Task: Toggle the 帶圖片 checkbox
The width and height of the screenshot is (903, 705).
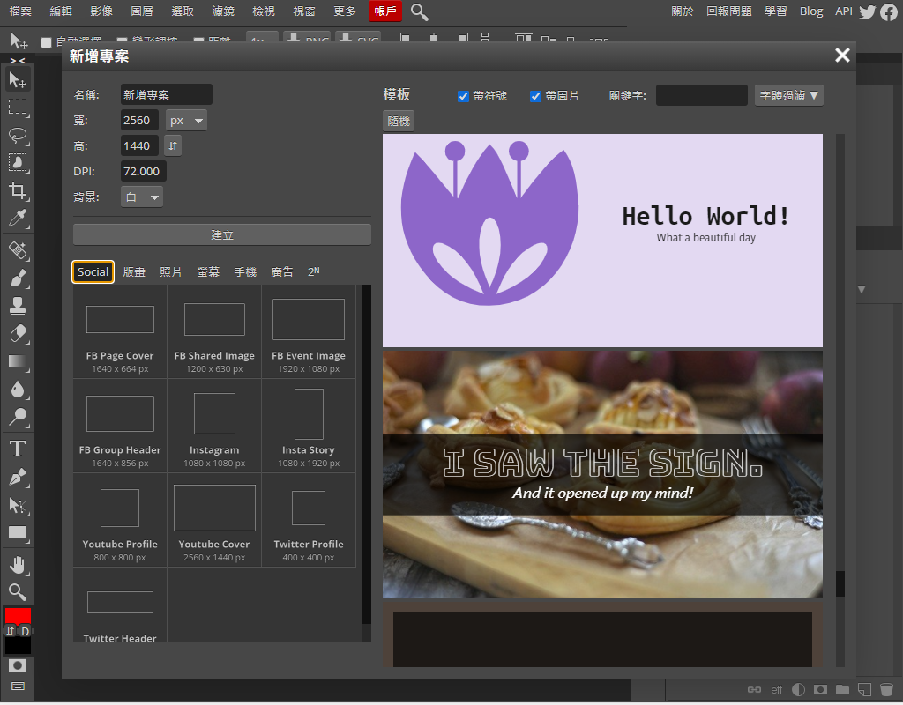Action: pos(535,96)
